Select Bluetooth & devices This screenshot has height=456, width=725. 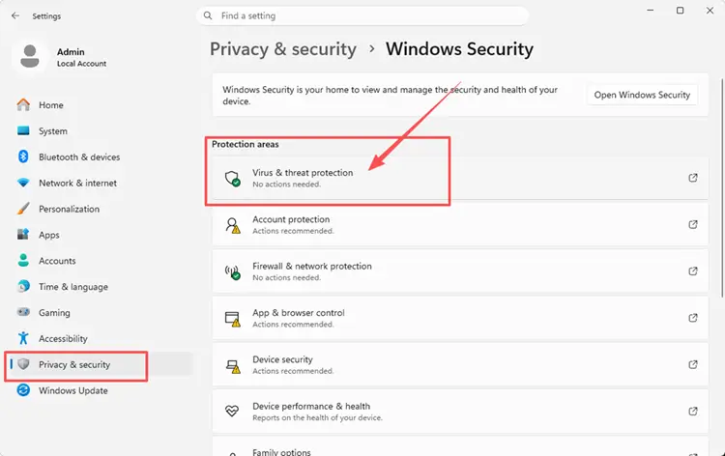pos(100,157)
